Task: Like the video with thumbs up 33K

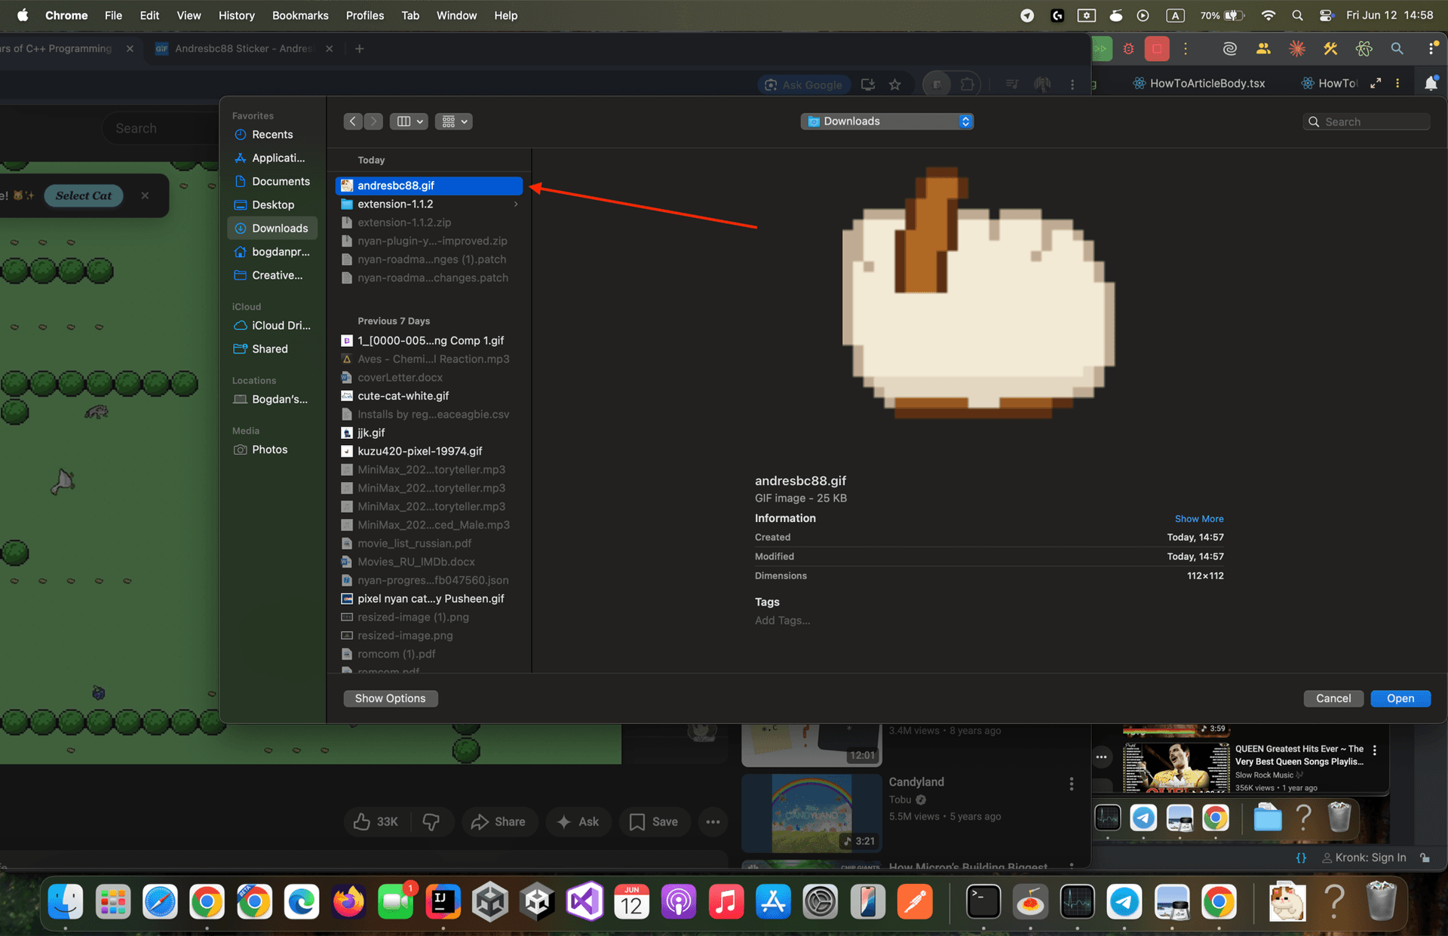Action: click(x=376, y=821)
